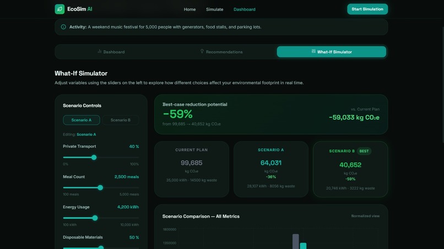
Task: Click the -36% under Scenario A
Action: [x=270, y=177]
